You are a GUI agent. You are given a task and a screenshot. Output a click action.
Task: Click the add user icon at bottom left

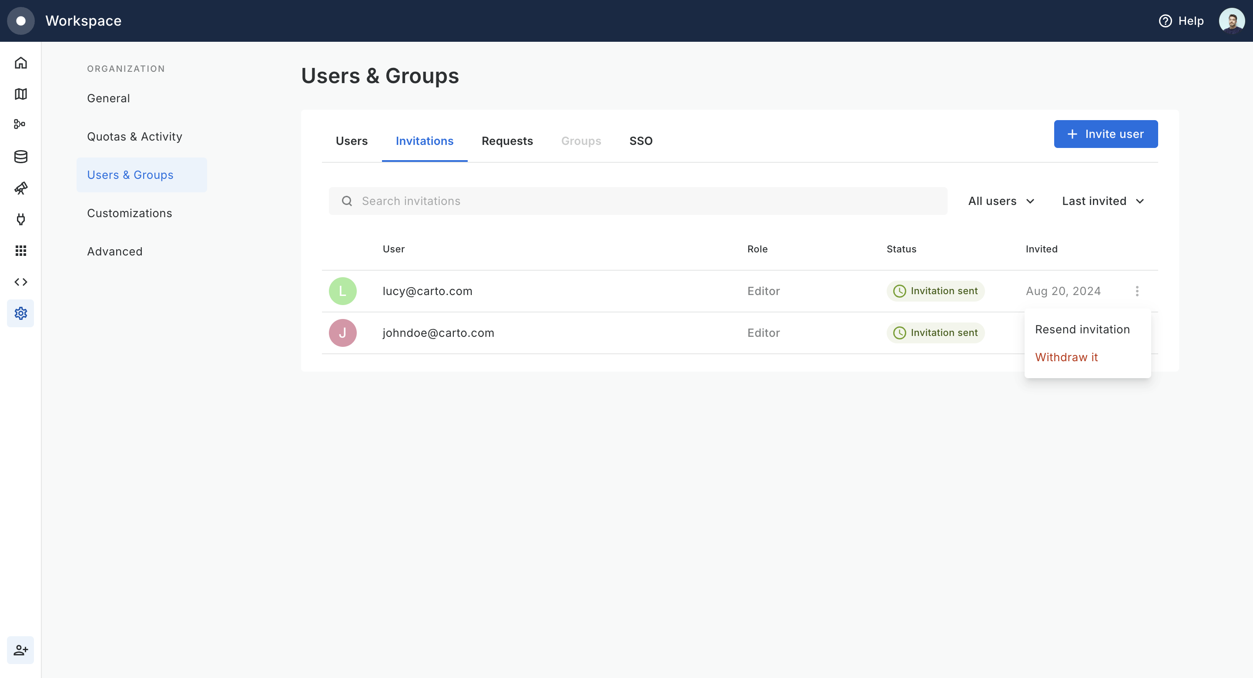(20, 650)
